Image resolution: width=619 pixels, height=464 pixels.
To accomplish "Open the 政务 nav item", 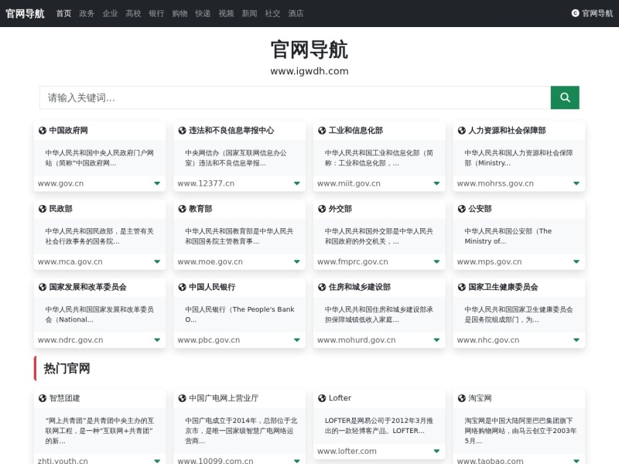I will click(x=87, y=13).
